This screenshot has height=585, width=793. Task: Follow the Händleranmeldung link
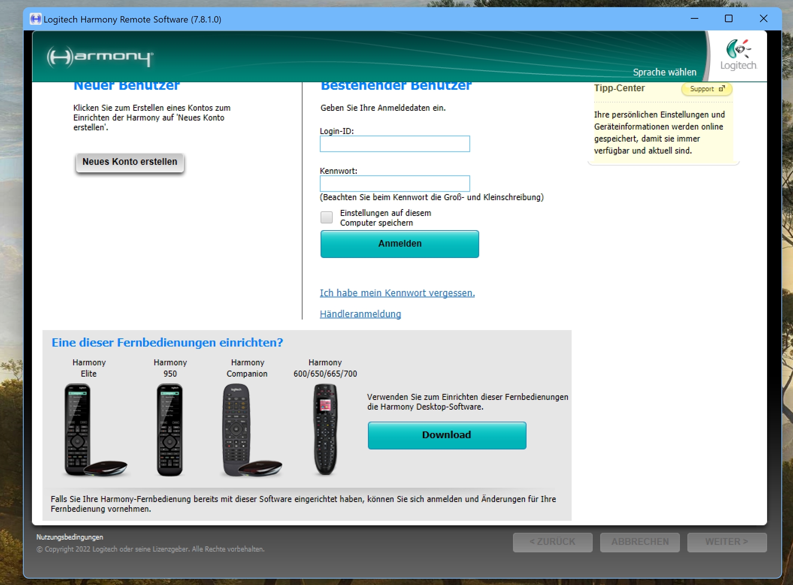point(360,314)
